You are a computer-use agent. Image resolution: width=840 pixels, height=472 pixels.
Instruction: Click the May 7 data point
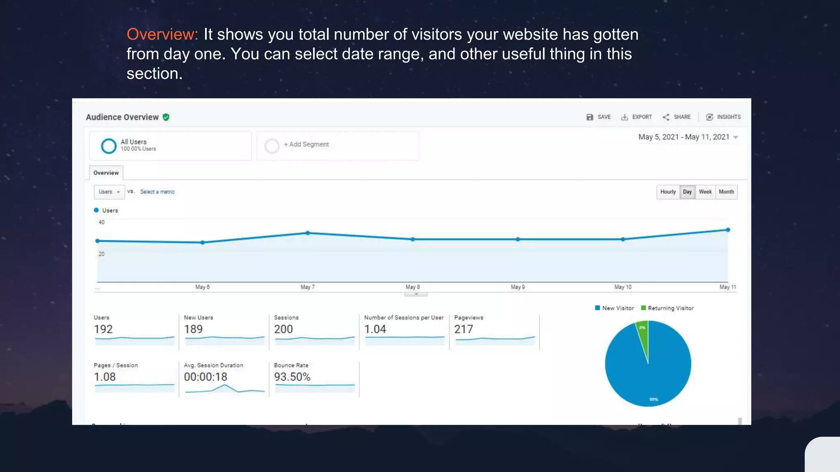(x=308, y=233)
